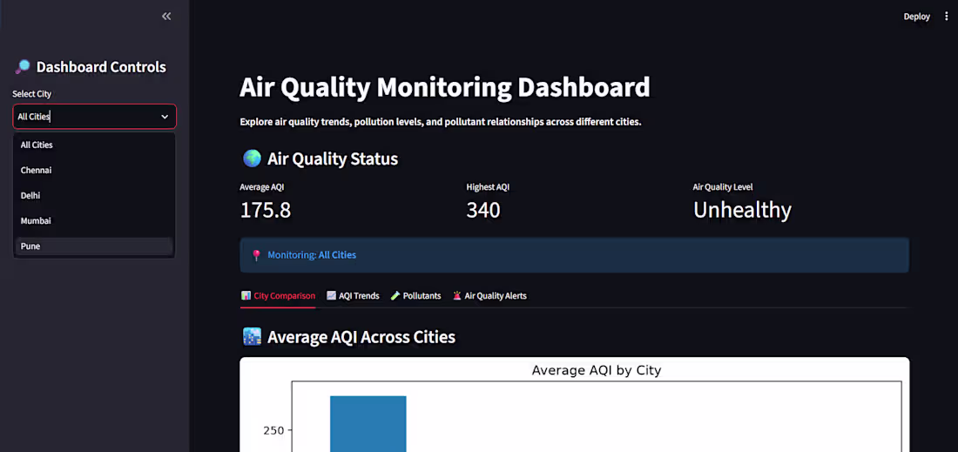Click the magnifier icon beside Dashboard Controls
This screenshot has height=452, width=958.
tap(23, 66)
